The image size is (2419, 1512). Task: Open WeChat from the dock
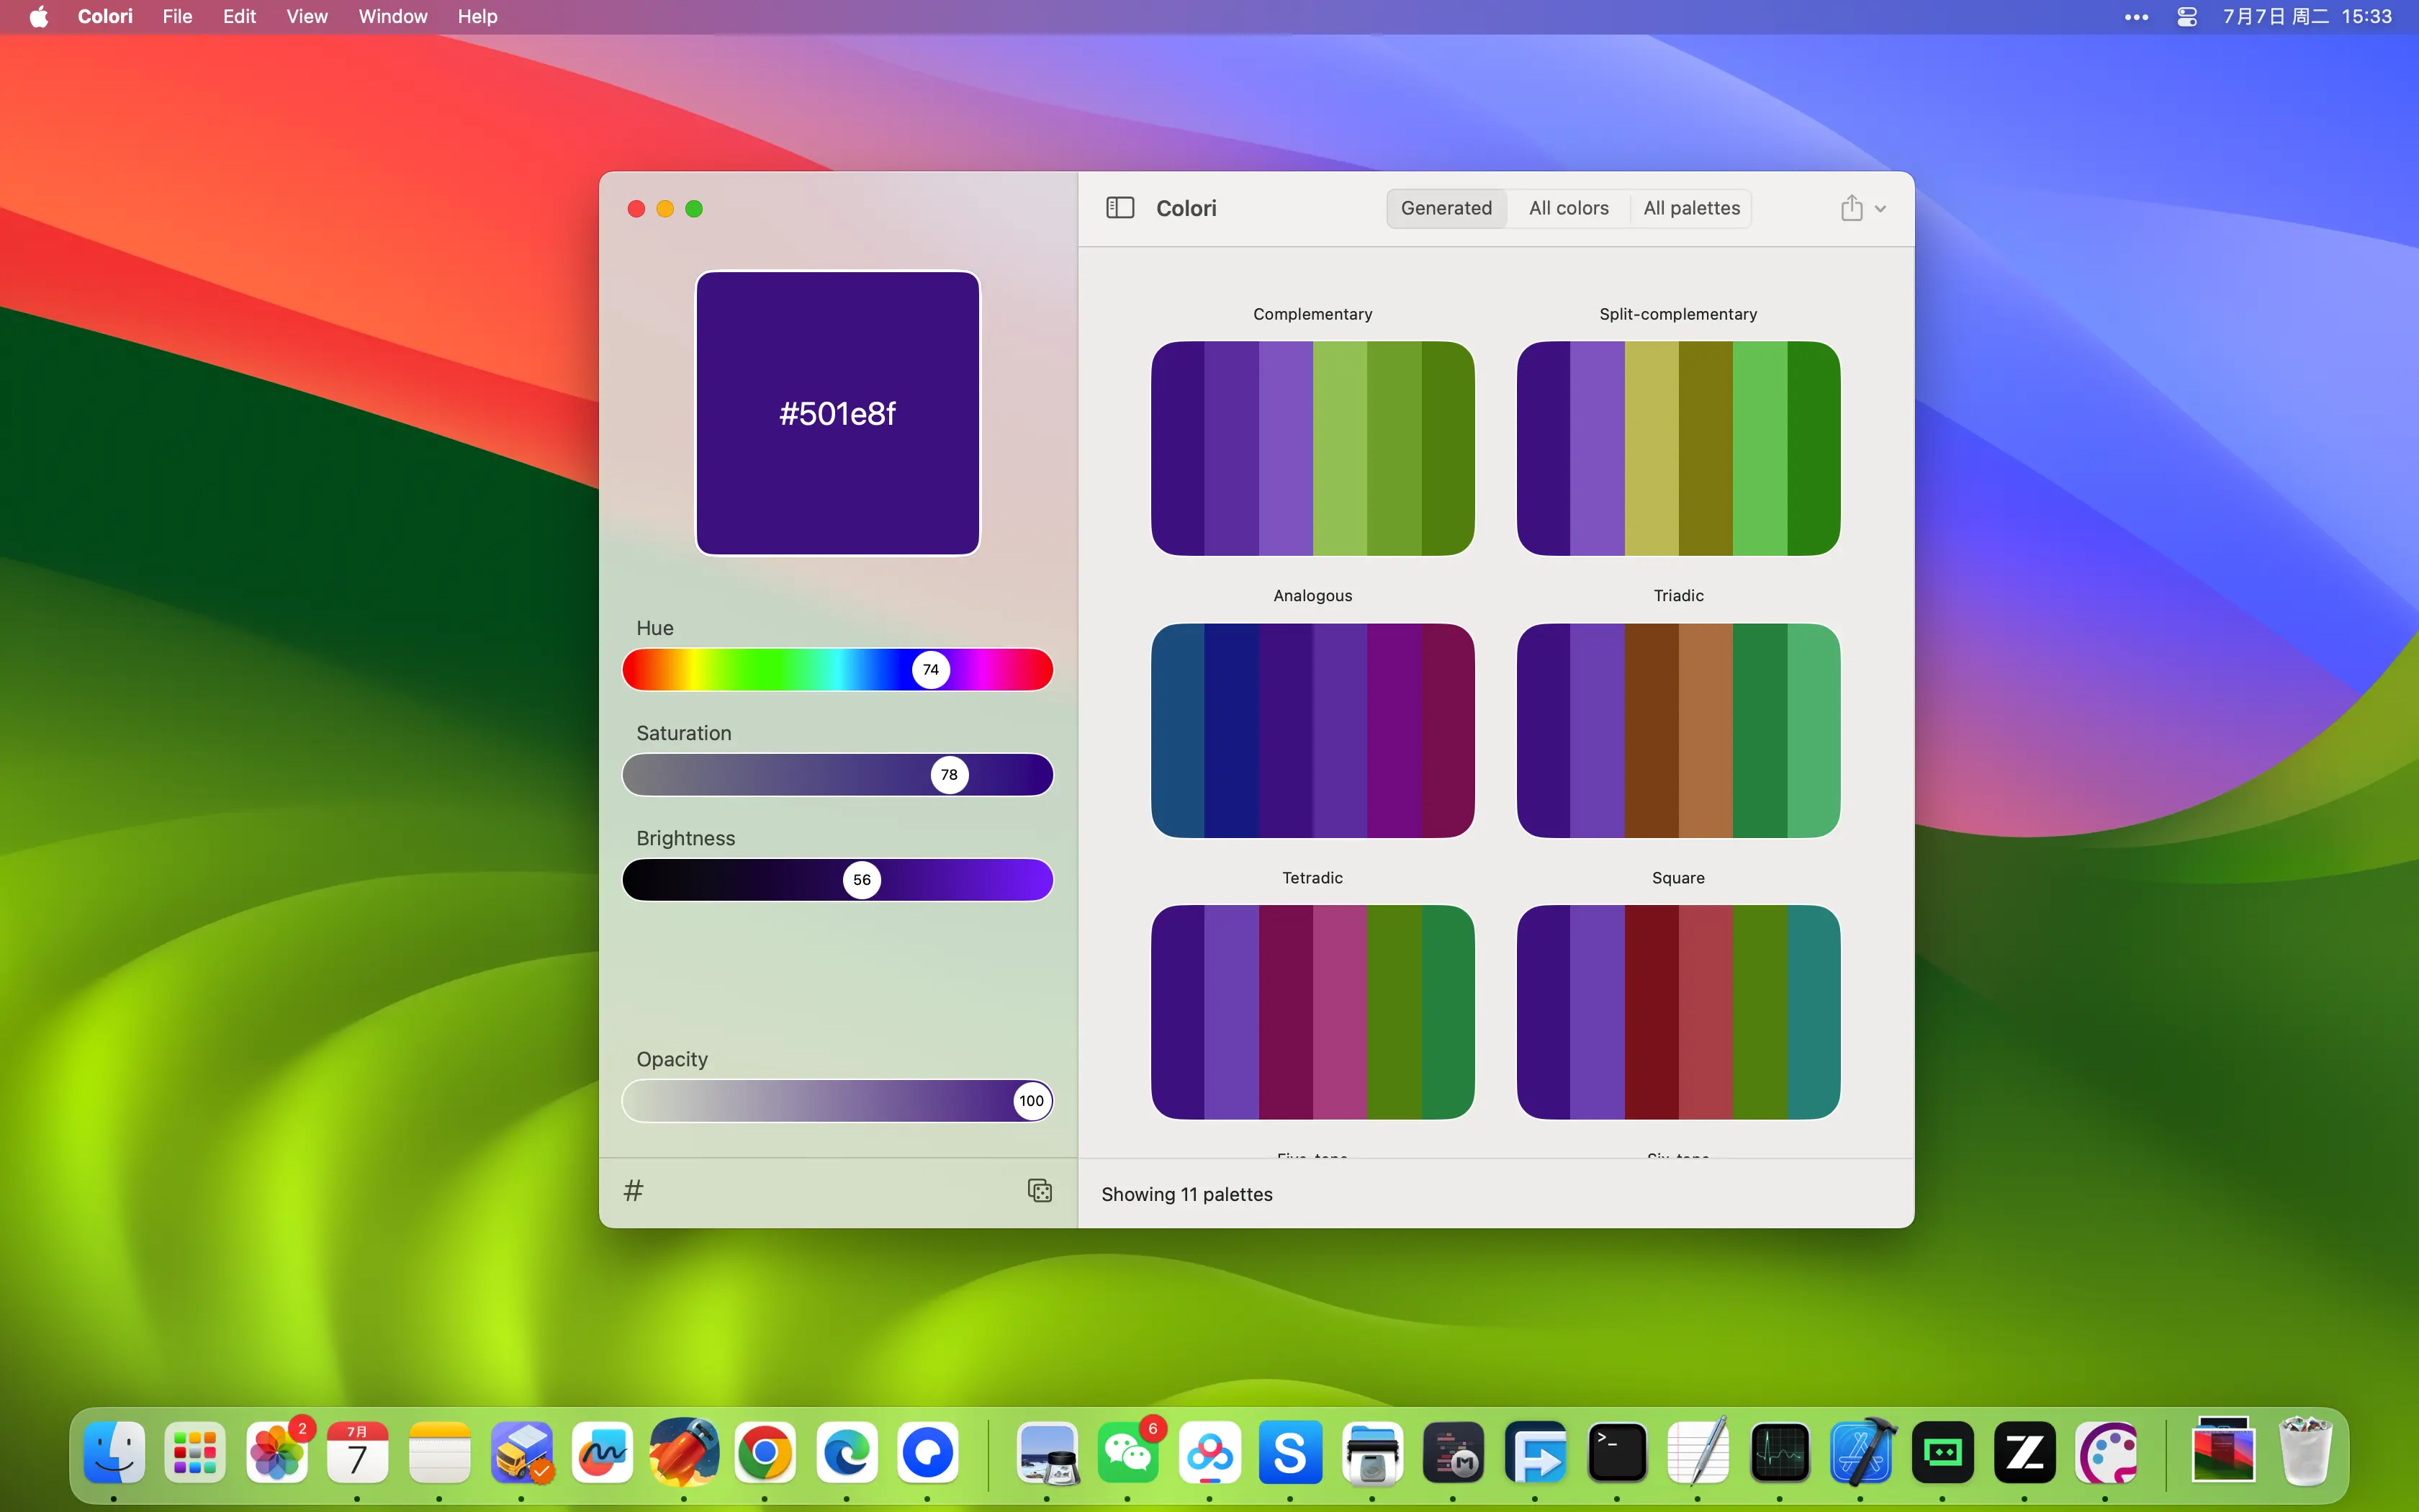tap(1127, 1452)
